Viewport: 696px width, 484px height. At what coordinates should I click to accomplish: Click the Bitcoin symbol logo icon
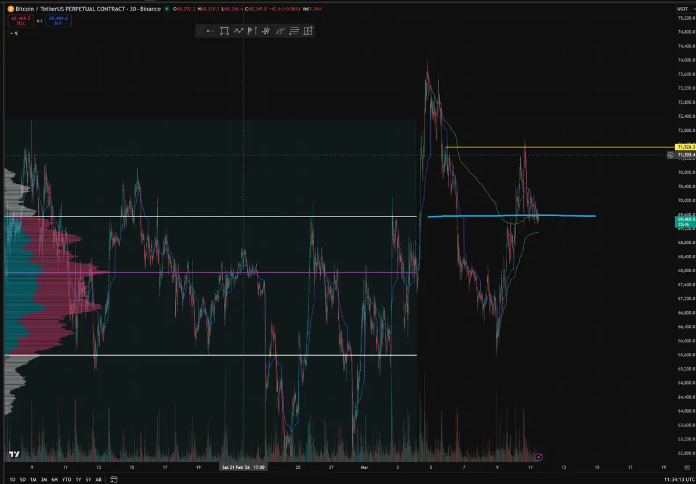pos(11,9)
